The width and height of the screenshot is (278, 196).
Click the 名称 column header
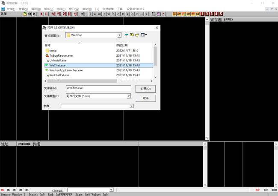[80, 45]
